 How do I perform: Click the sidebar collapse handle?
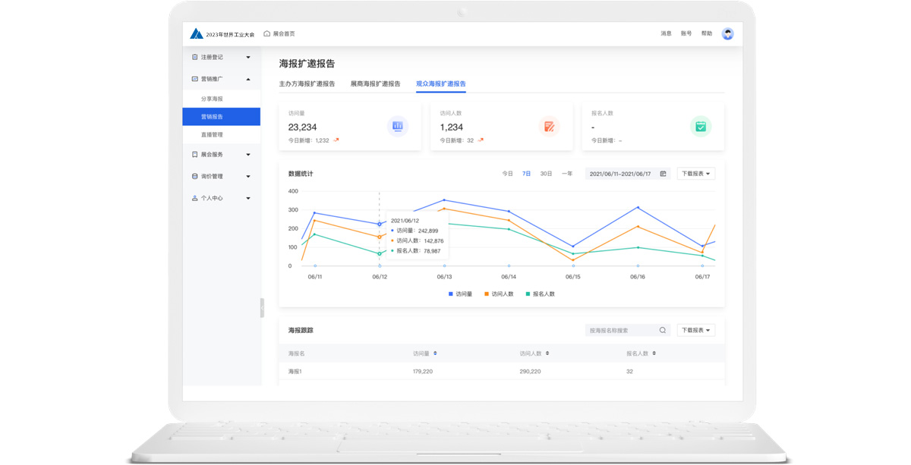[262, 307]
